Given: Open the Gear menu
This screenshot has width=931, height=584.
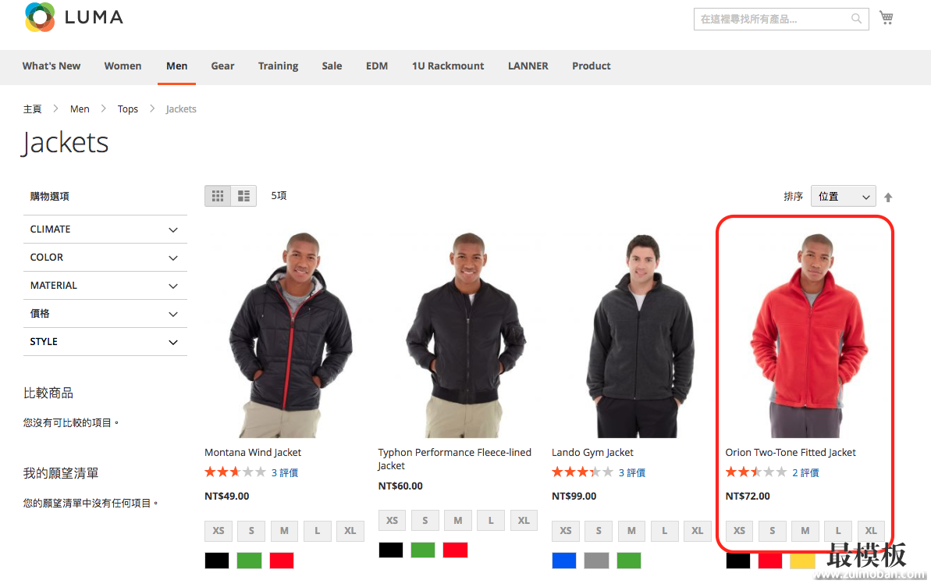Looking at the screenshot, I should (222, 66).
